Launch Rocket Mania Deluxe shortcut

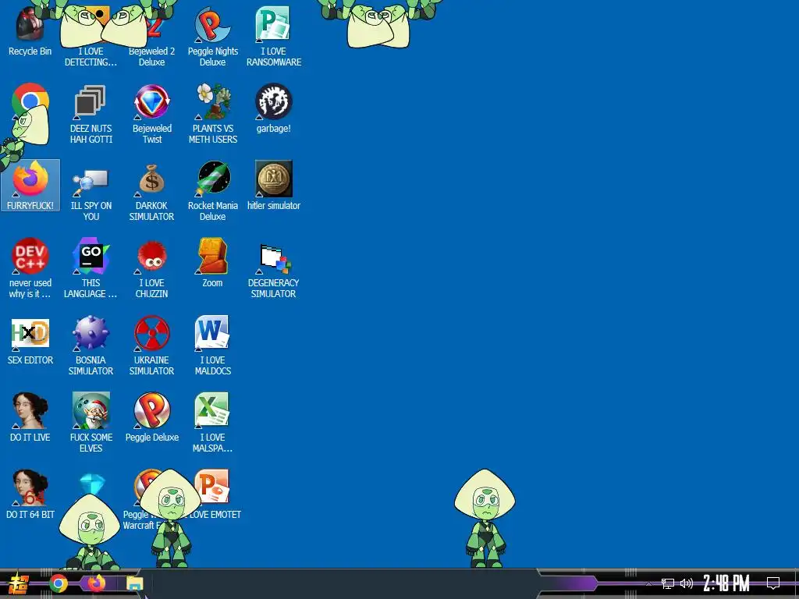point(212,192)
